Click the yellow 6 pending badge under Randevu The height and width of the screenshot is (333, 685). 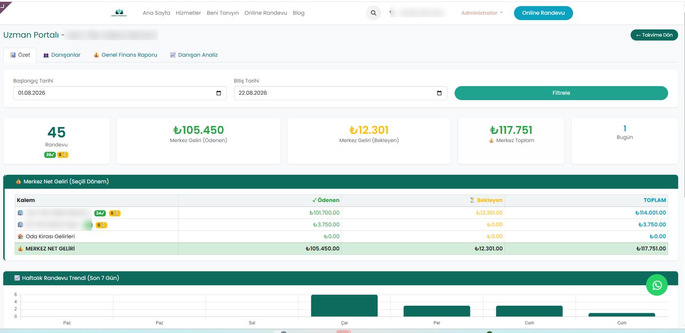(x=63, y=155)
